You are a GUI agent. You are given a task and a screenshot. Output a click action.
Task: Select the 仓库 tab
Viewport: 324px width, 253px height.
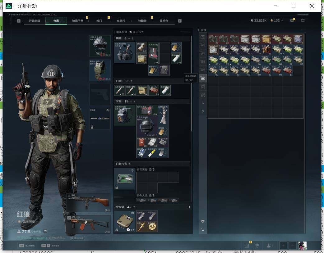(56, 20)
